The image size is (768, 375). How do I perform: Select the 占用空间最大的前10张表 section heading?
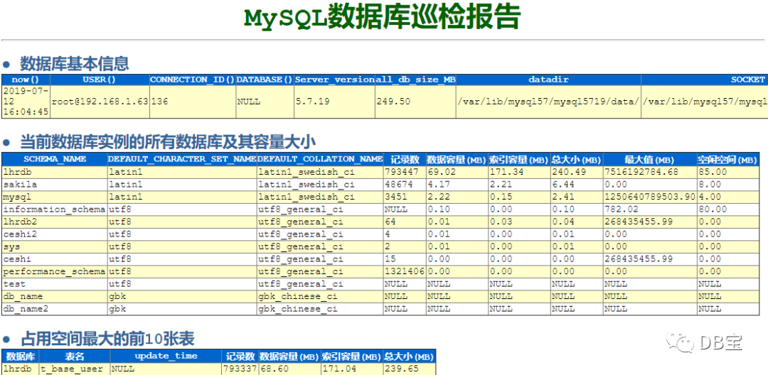107,338
